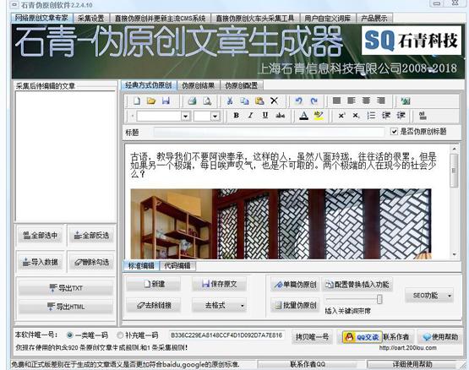Click 去除链接 button

coord(154,306)
